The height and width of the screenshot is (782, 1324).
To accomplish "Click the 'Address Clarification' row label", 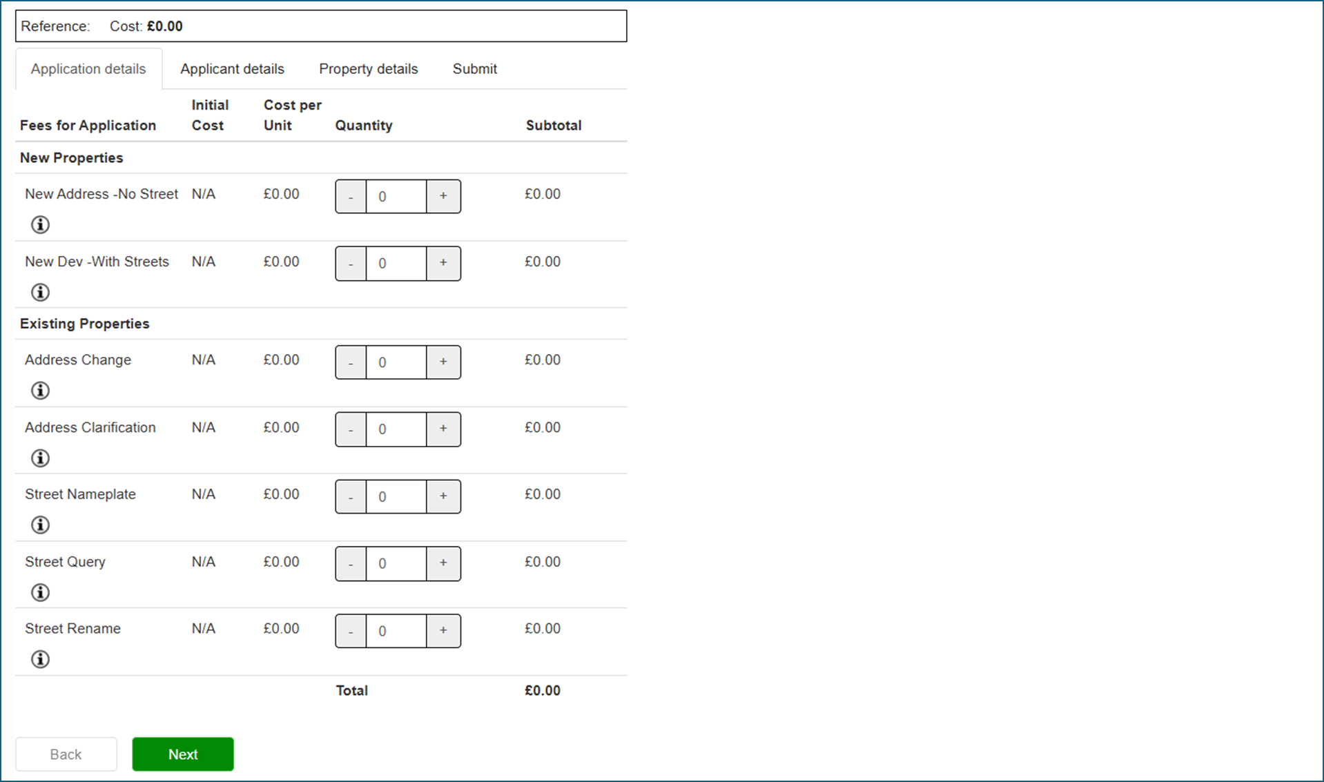I will point(90,427).
